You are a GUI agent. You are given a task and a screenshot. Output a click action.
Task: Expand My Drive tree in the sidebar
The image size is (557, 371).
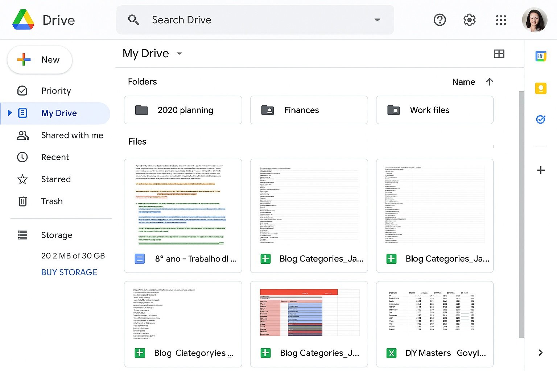pyautogui.click(x=10, y=113)
